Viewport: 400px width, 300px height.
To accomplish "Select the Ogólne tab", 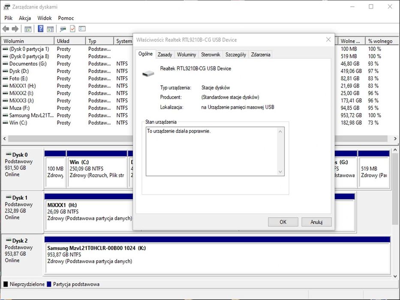I will coord(145,54).
